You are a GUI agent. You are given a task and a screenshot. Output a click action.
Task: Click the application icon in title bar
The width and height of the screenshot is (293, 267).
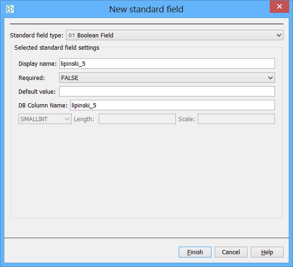(x=9, y=9)
